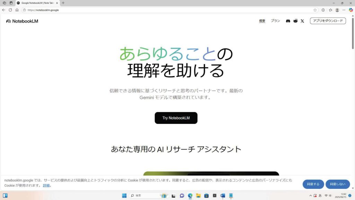The width and height of the screenshot is (355, 200).
Task: Click the page vertical scrollbar thumb
Action: click(353, 33)
